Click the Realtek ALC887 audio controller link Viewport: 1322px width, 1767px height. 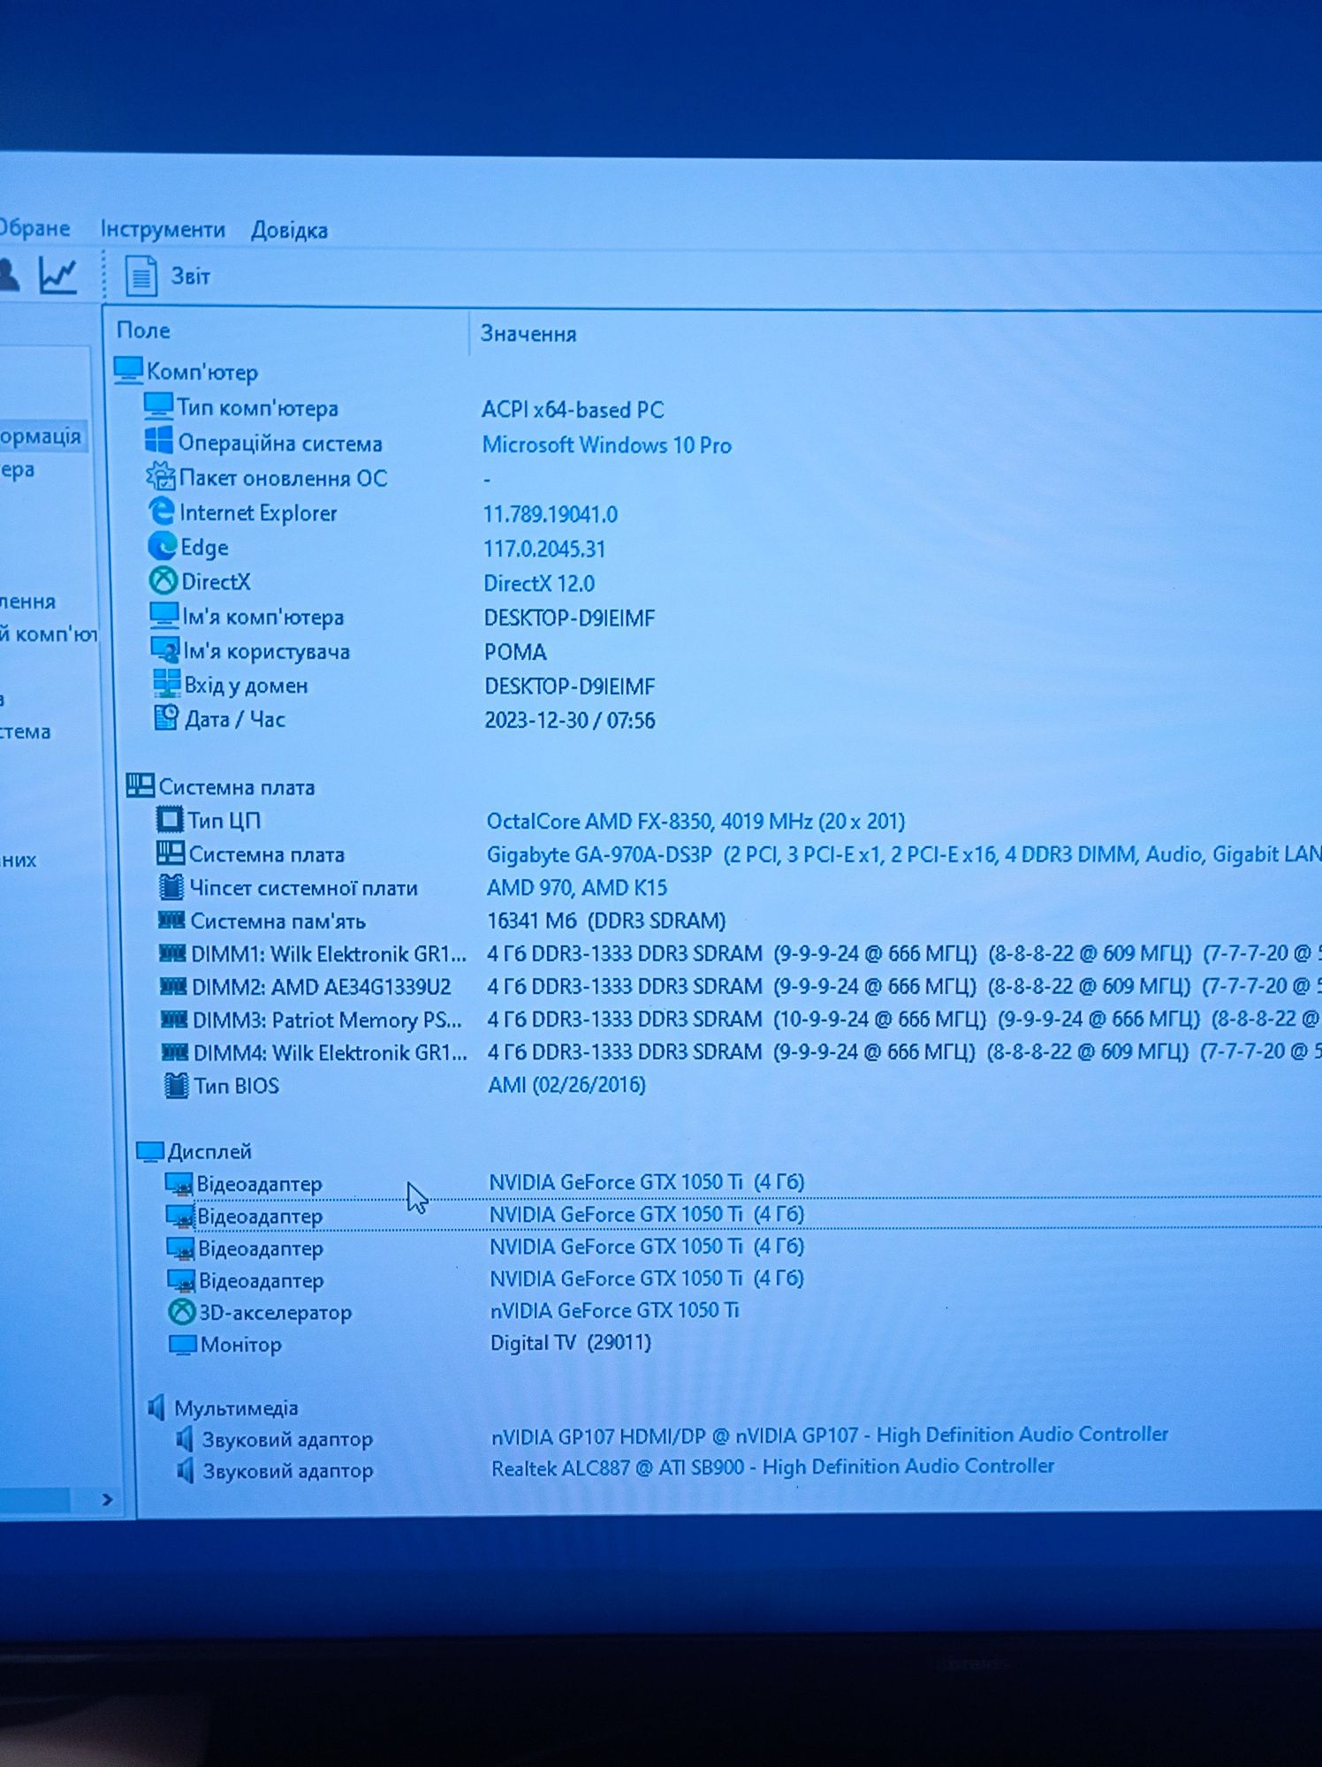pos(773,1467)
